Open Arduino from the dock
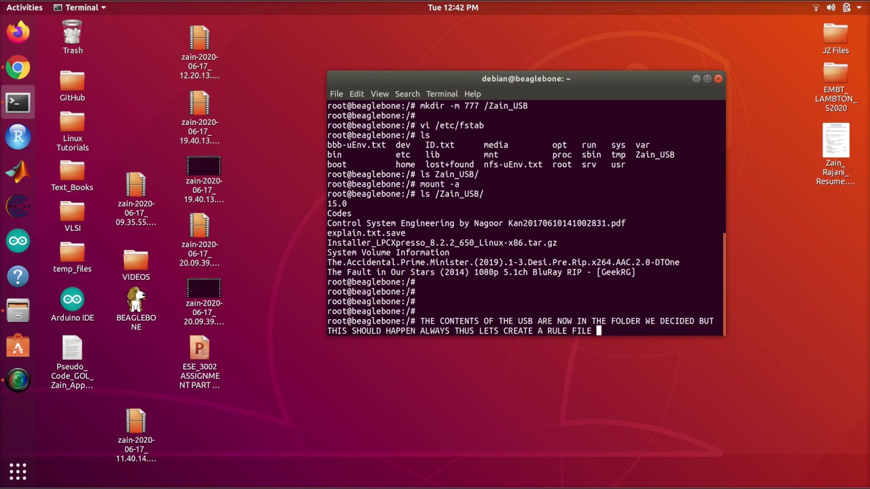 click(18, 241)
